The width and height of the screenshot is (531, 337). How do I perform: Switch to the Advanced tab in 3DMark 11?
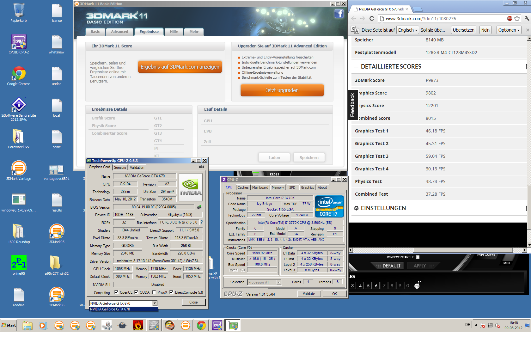(x=119, y=32)
